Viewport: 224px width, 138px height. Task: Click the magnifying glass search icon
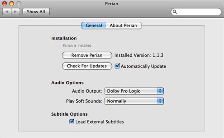175,12
